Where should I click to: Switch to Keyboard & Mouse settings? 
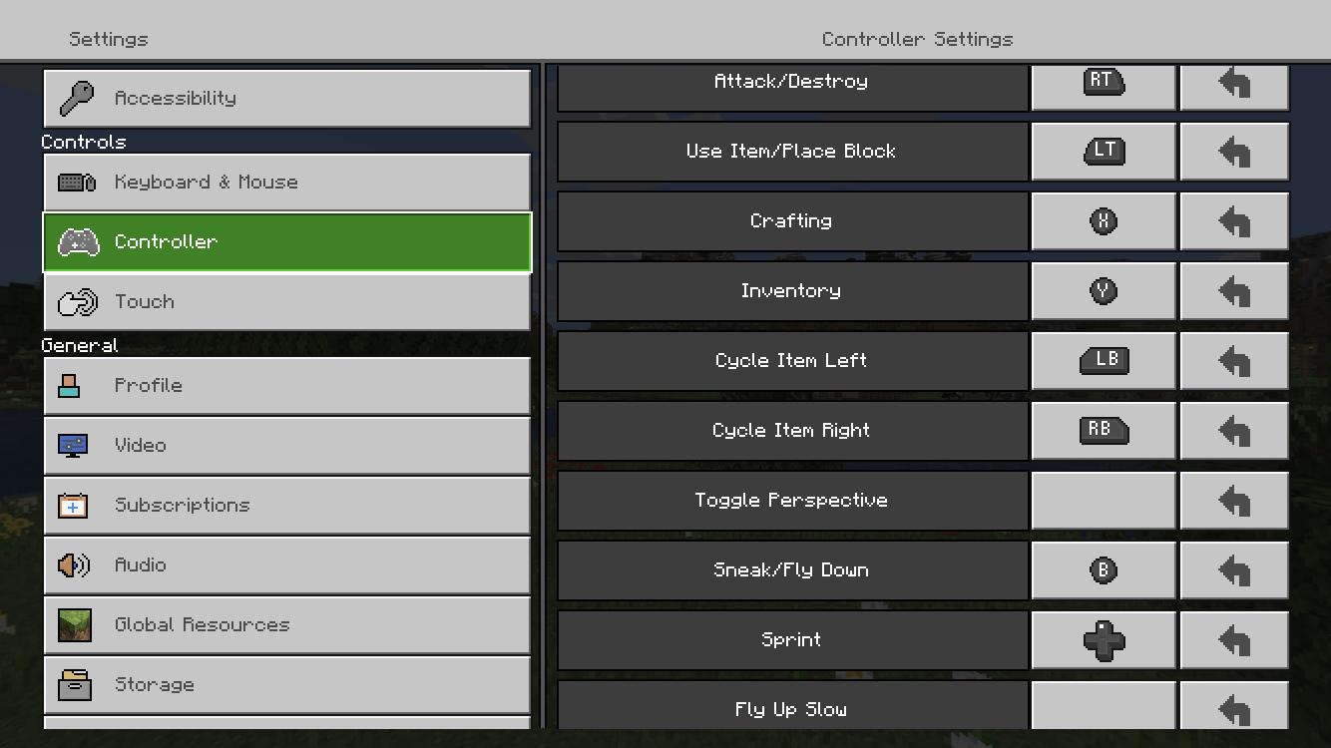pyautogui.click(x=286, y=183)
